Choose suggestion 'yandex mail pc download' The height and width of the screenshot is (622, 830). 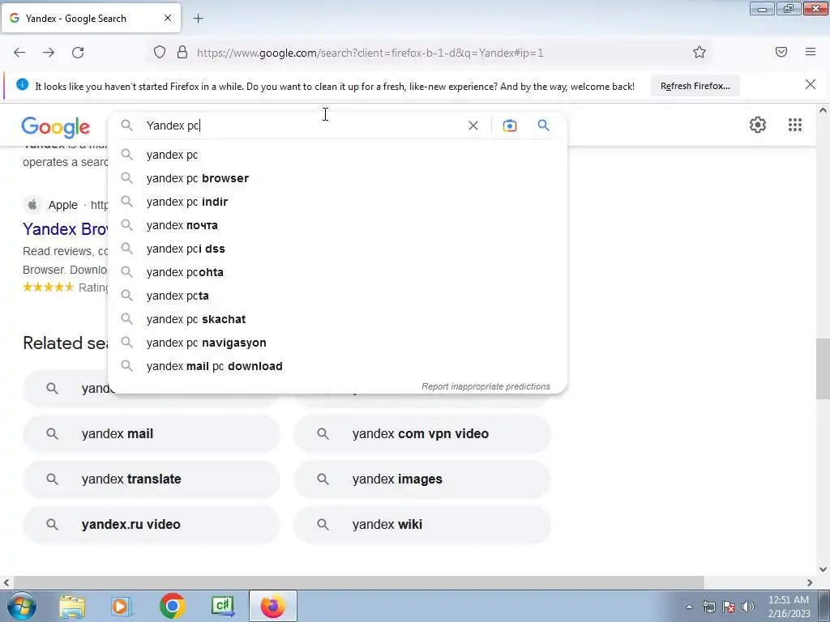pos(337,366)
